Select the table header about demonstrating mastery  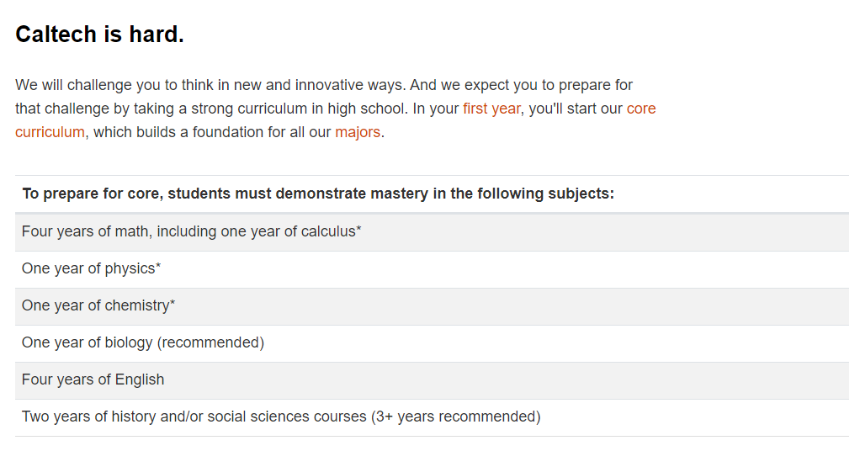tap(432, 194)
